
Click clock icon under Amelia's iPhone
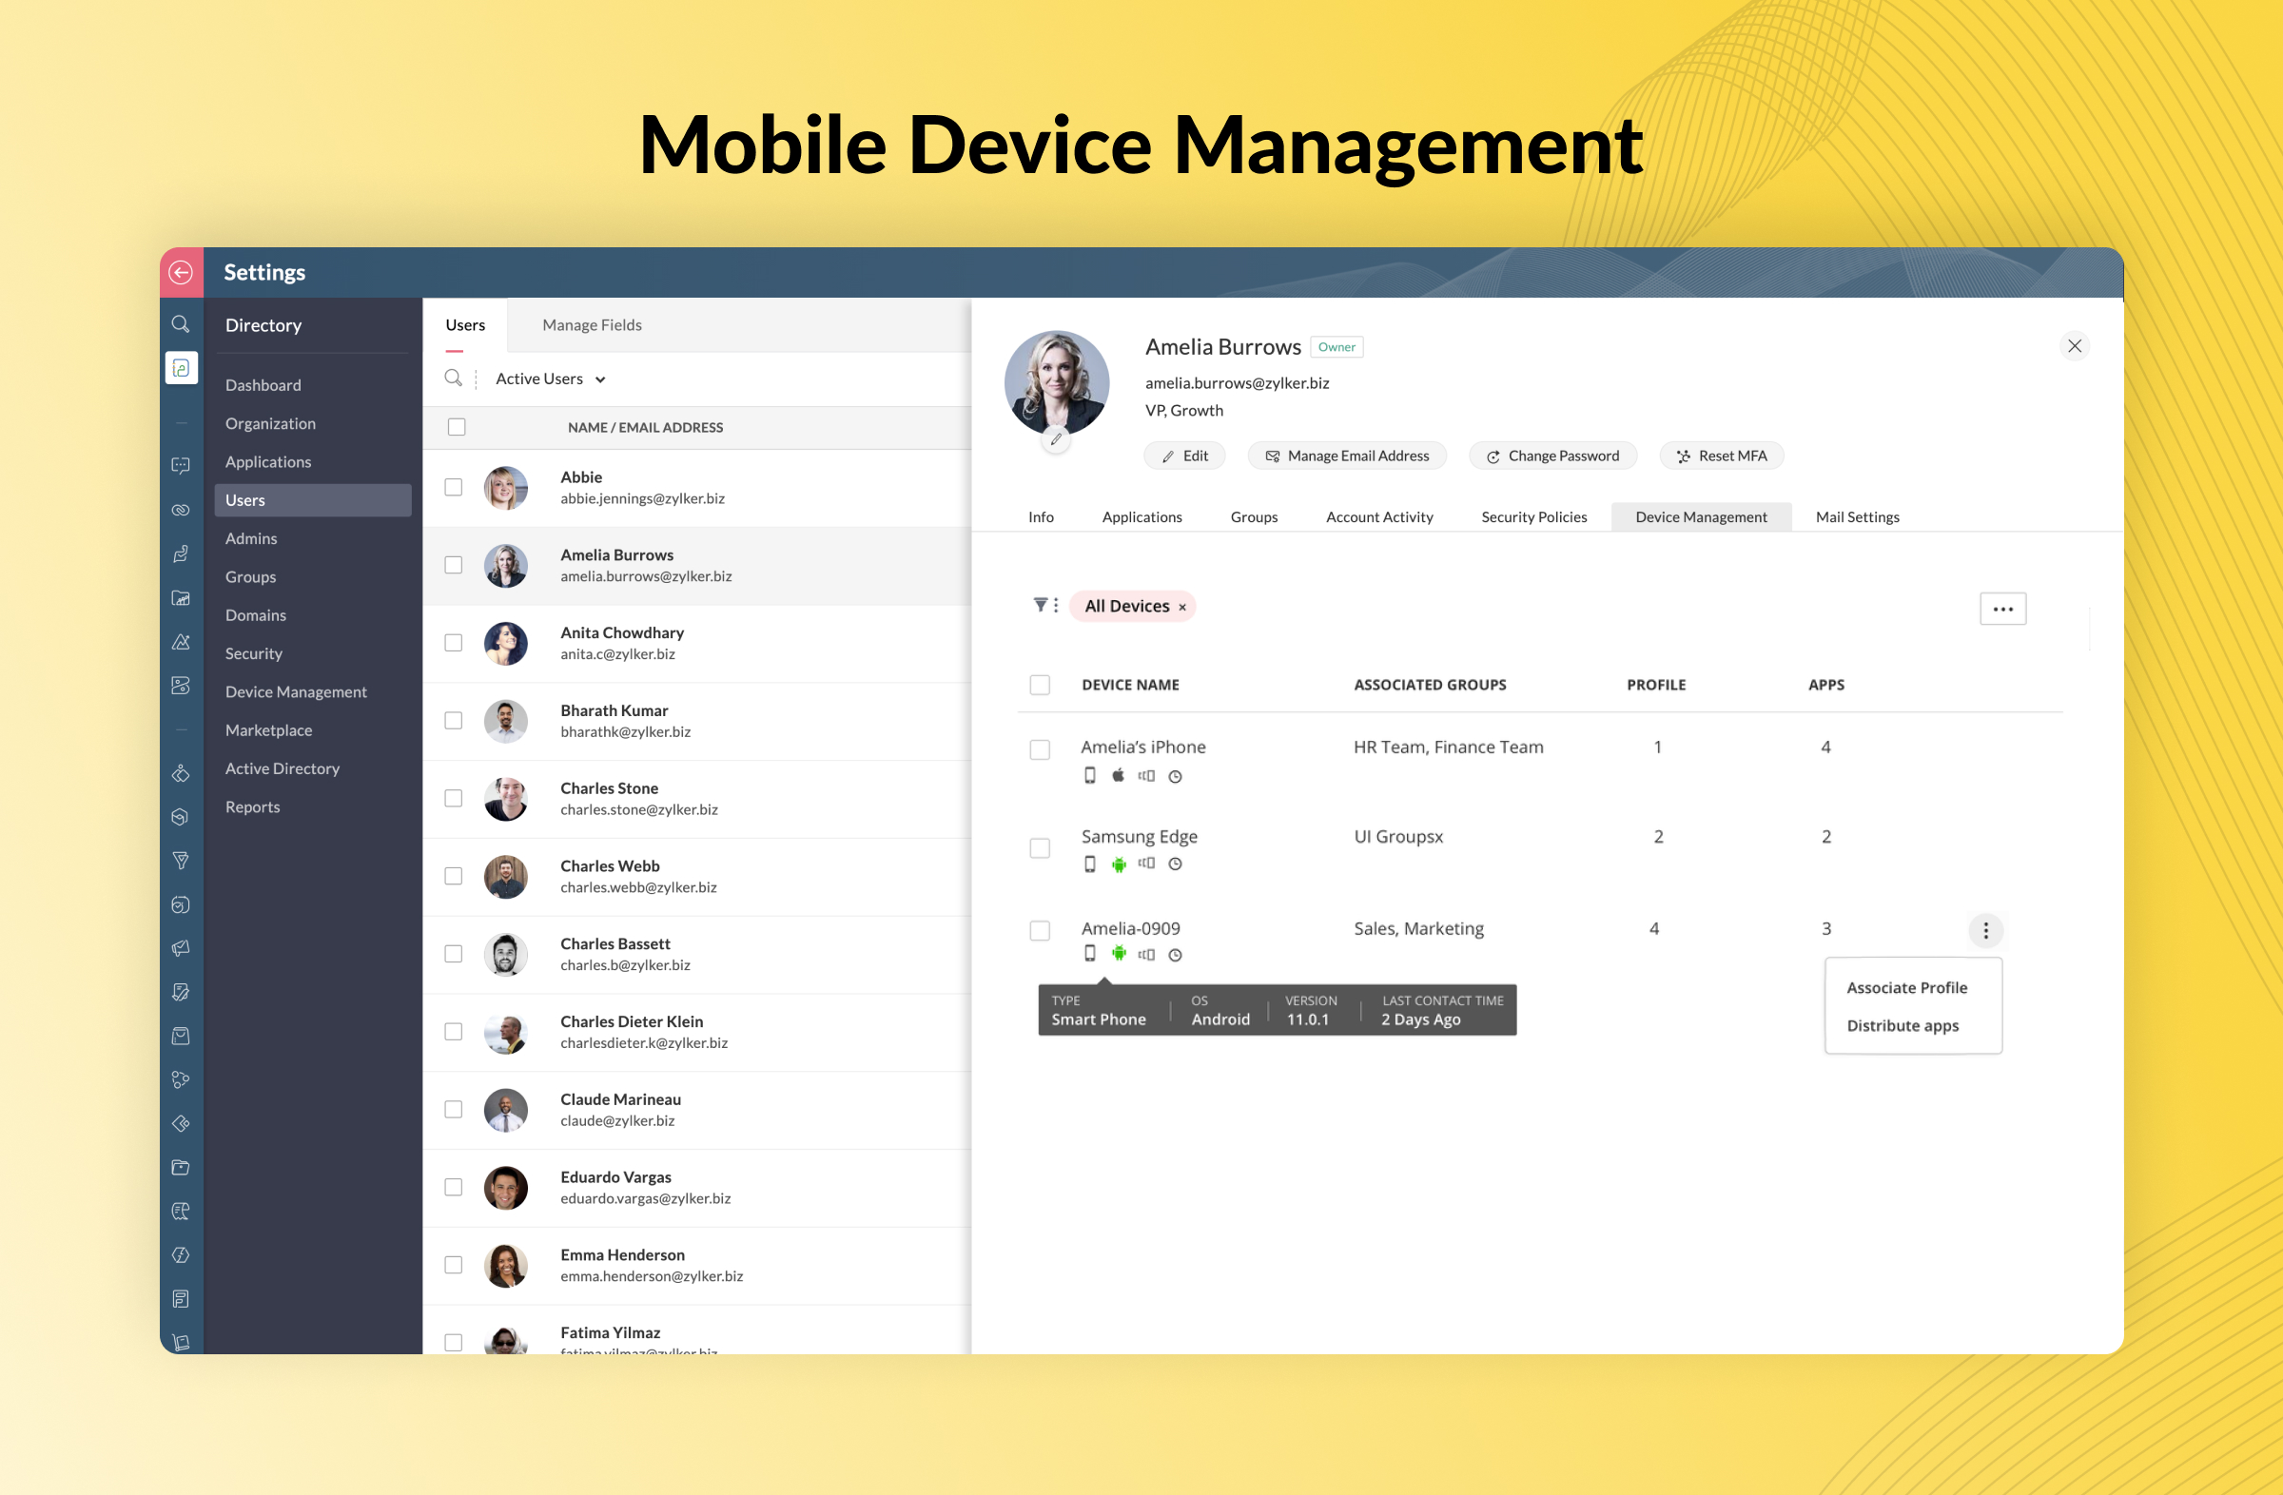[1175, 777]
